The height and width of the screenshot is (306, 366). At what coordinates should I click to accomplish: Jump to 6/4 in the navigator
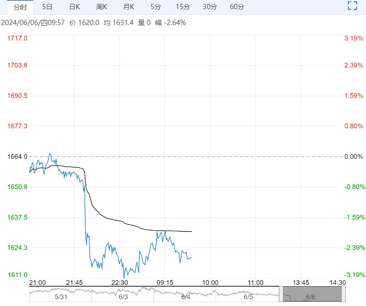(x=186, y=297)
